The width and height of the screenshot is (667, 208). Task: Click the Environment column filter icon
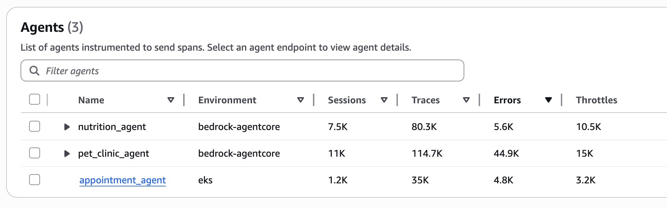[x=300, y=100]
